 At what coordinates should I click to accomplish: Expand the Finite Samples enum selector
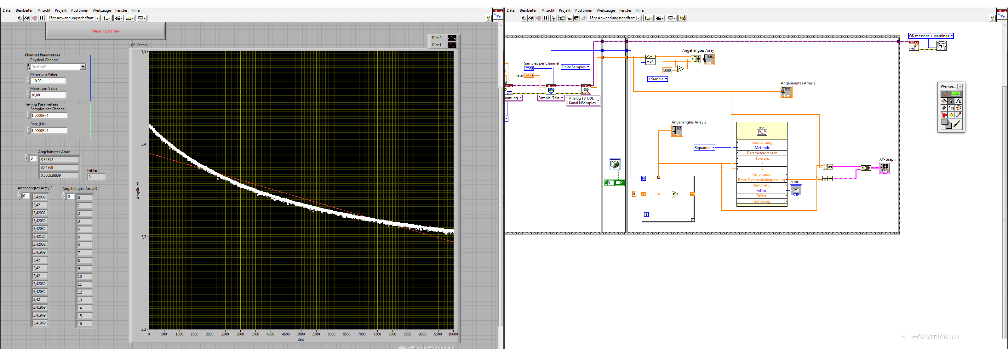588,67
